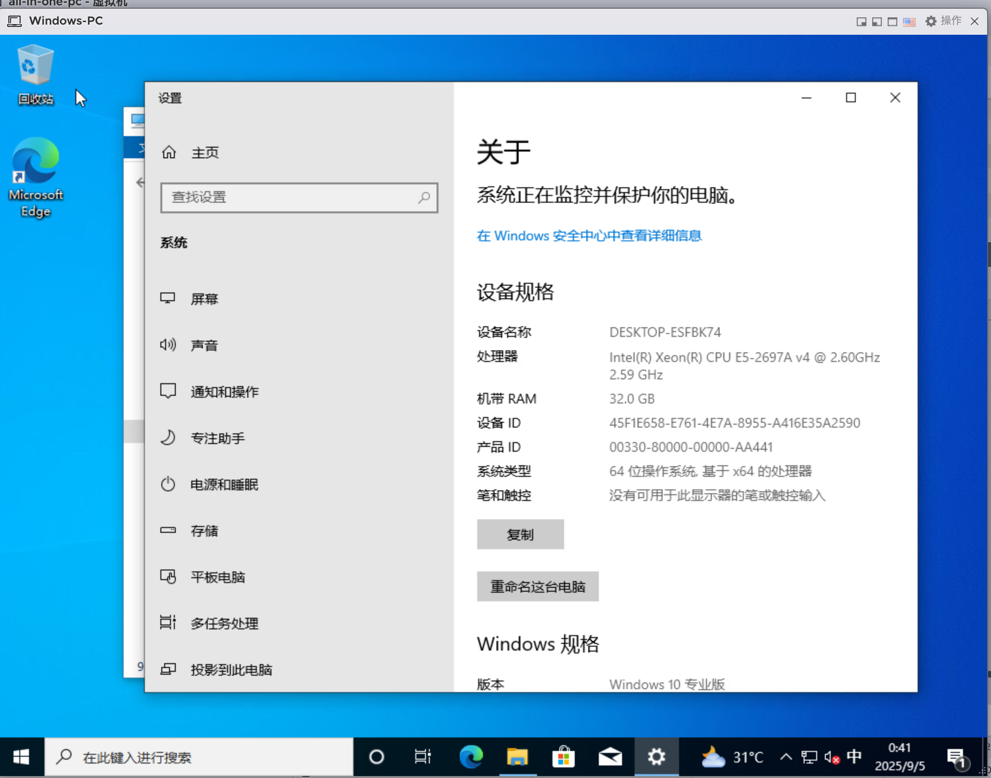The height and width of the screenshot is (778, 991).
Task: Open the VM 操作 actions dropdown
Action: pyautogui.click(x=943, y=21)
